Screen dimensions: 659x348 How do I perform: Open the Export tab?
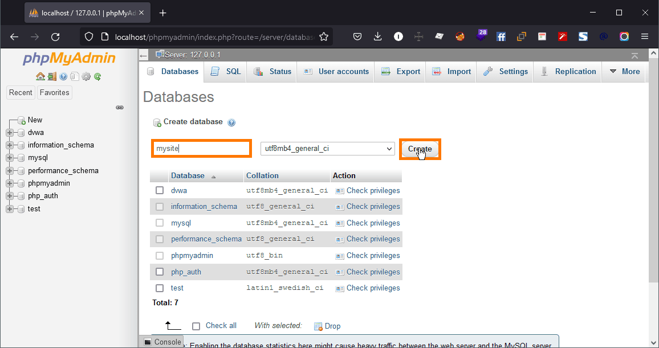400,71
